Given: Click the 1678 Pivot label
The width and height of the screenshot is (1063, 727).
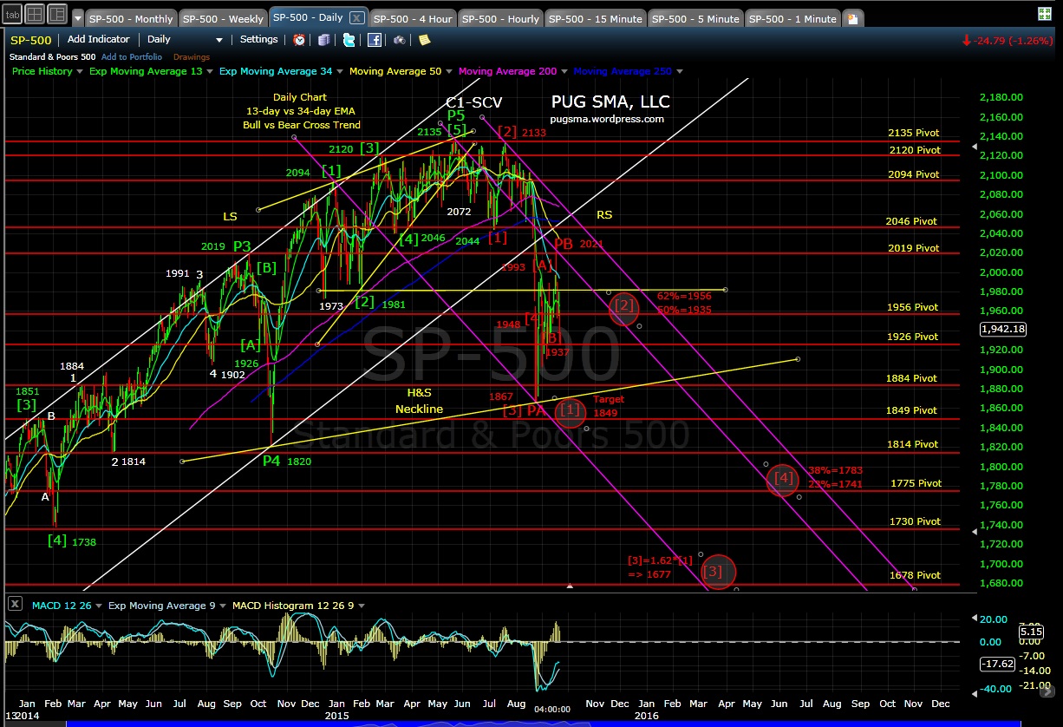Looking at the screenshot, I should pyautogui.click(x=915, y=575).
